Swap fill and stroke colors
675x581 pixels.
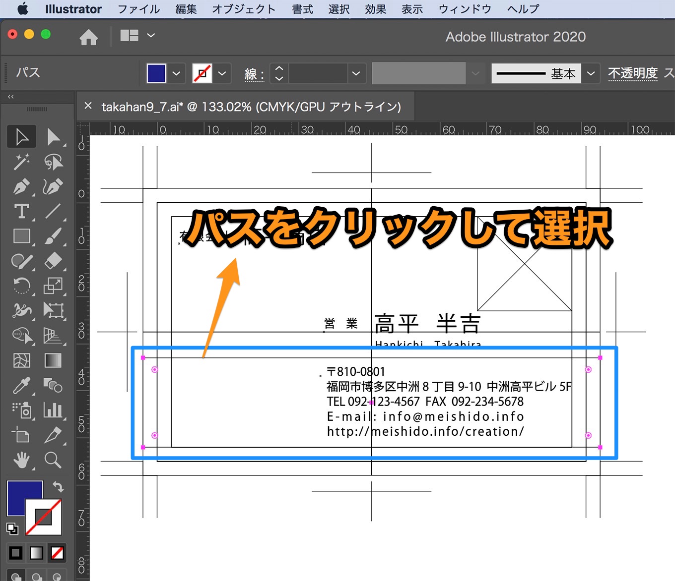pos(58,486)
